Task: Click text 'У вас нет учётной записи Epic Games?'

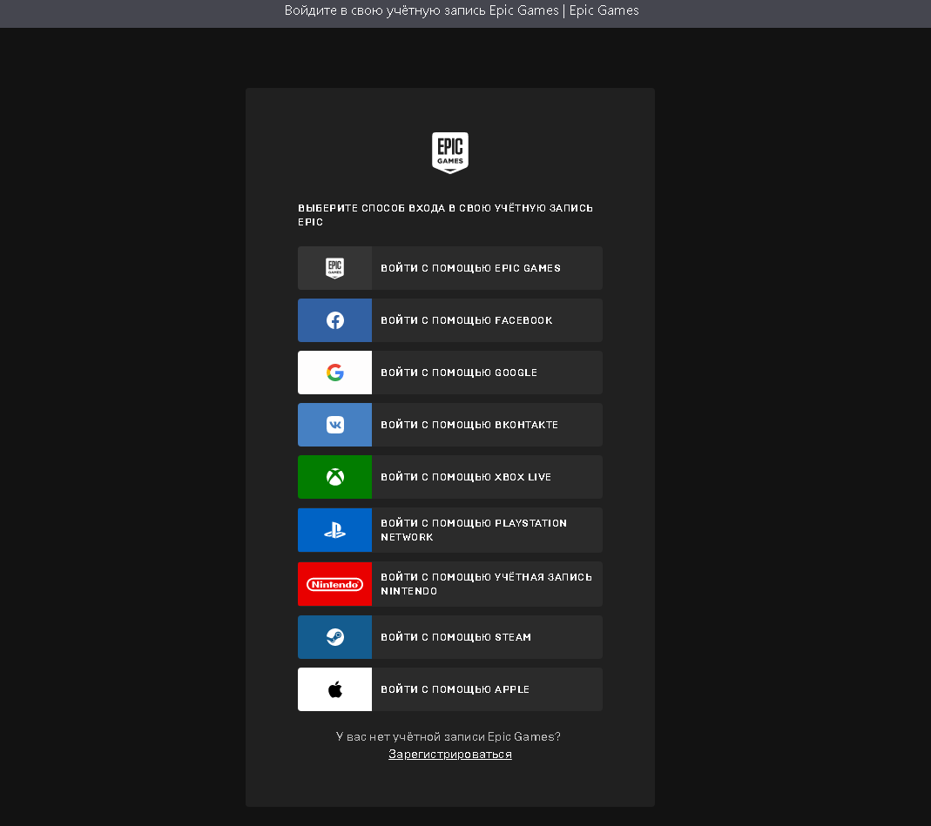Action: (x=449, y=736)
